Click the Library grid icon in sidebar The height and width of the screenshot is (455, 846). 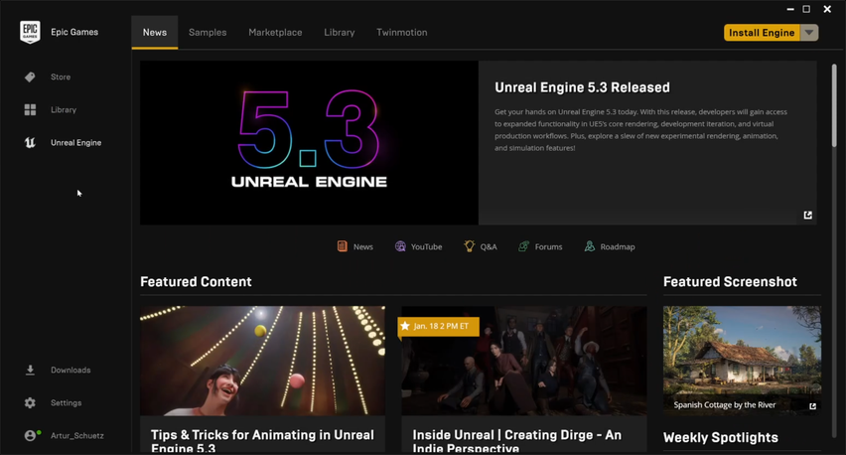coord(30,110)
